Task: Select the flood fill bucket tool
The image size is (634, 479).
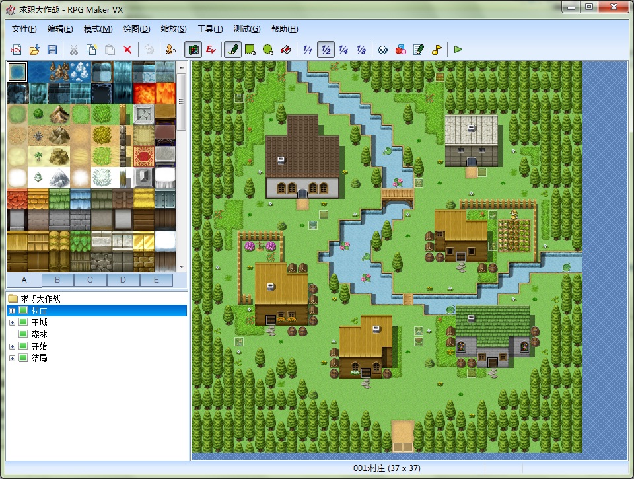Action: pos(286,50)
